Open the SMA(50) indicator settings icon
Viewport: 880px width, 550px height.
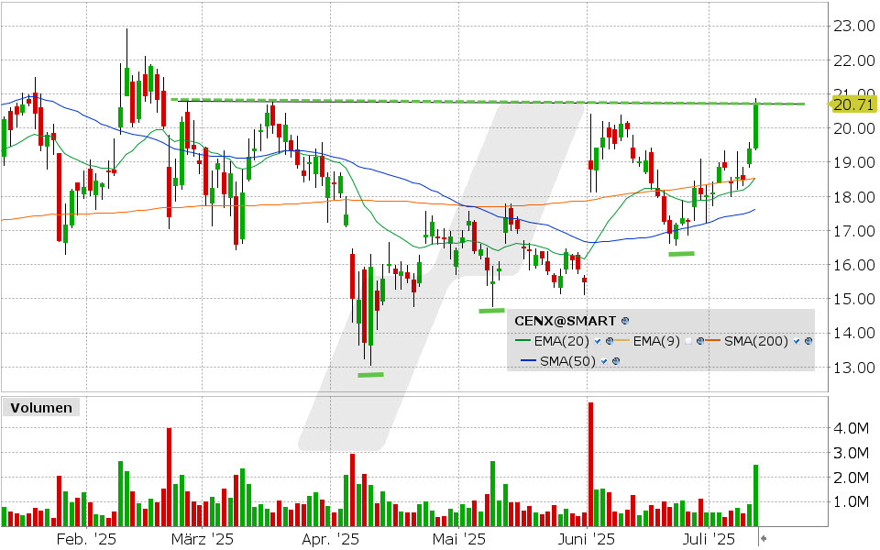pyautogui.click(x=616, y=361)
